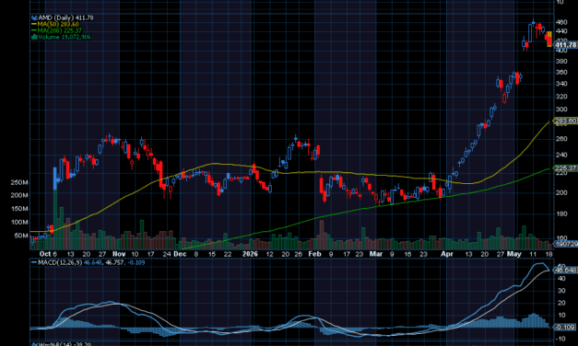The width and height of the screenshot is (578, 346).
Task: Click the 11 date label after May
Action: tap(533, 254)
